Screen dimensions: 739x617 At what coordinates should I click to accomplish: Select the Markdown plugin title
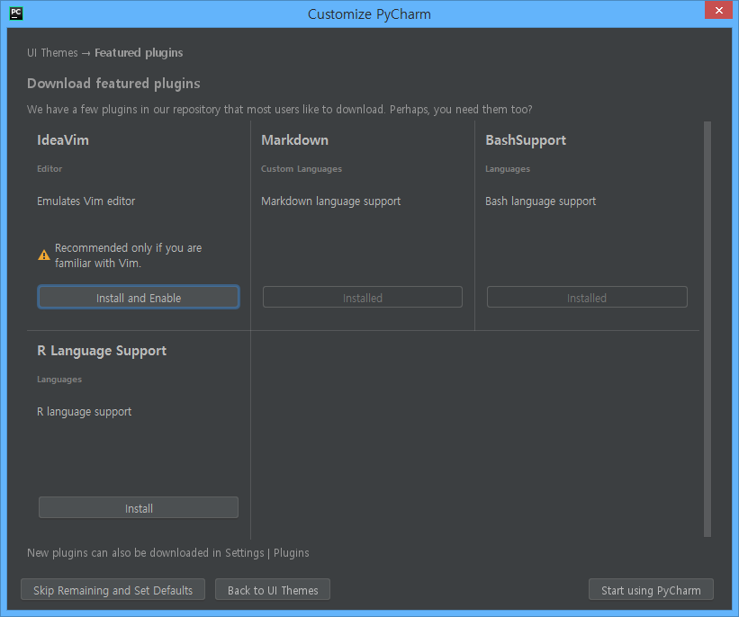click(294, 140)
